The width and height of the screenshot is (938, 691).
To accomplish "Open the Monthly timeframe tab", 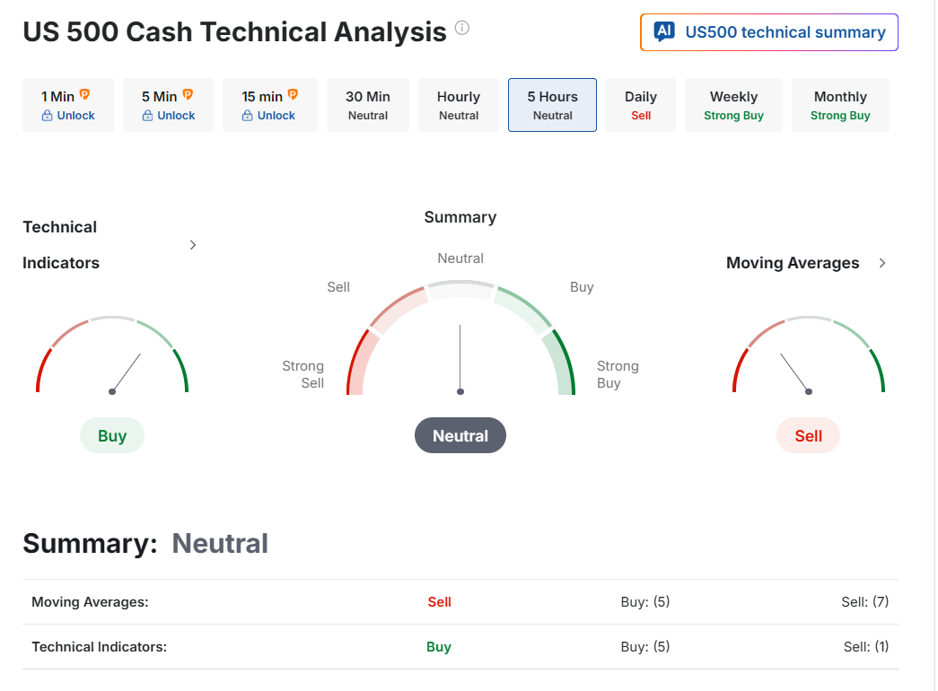I will [x=840, y=105].
